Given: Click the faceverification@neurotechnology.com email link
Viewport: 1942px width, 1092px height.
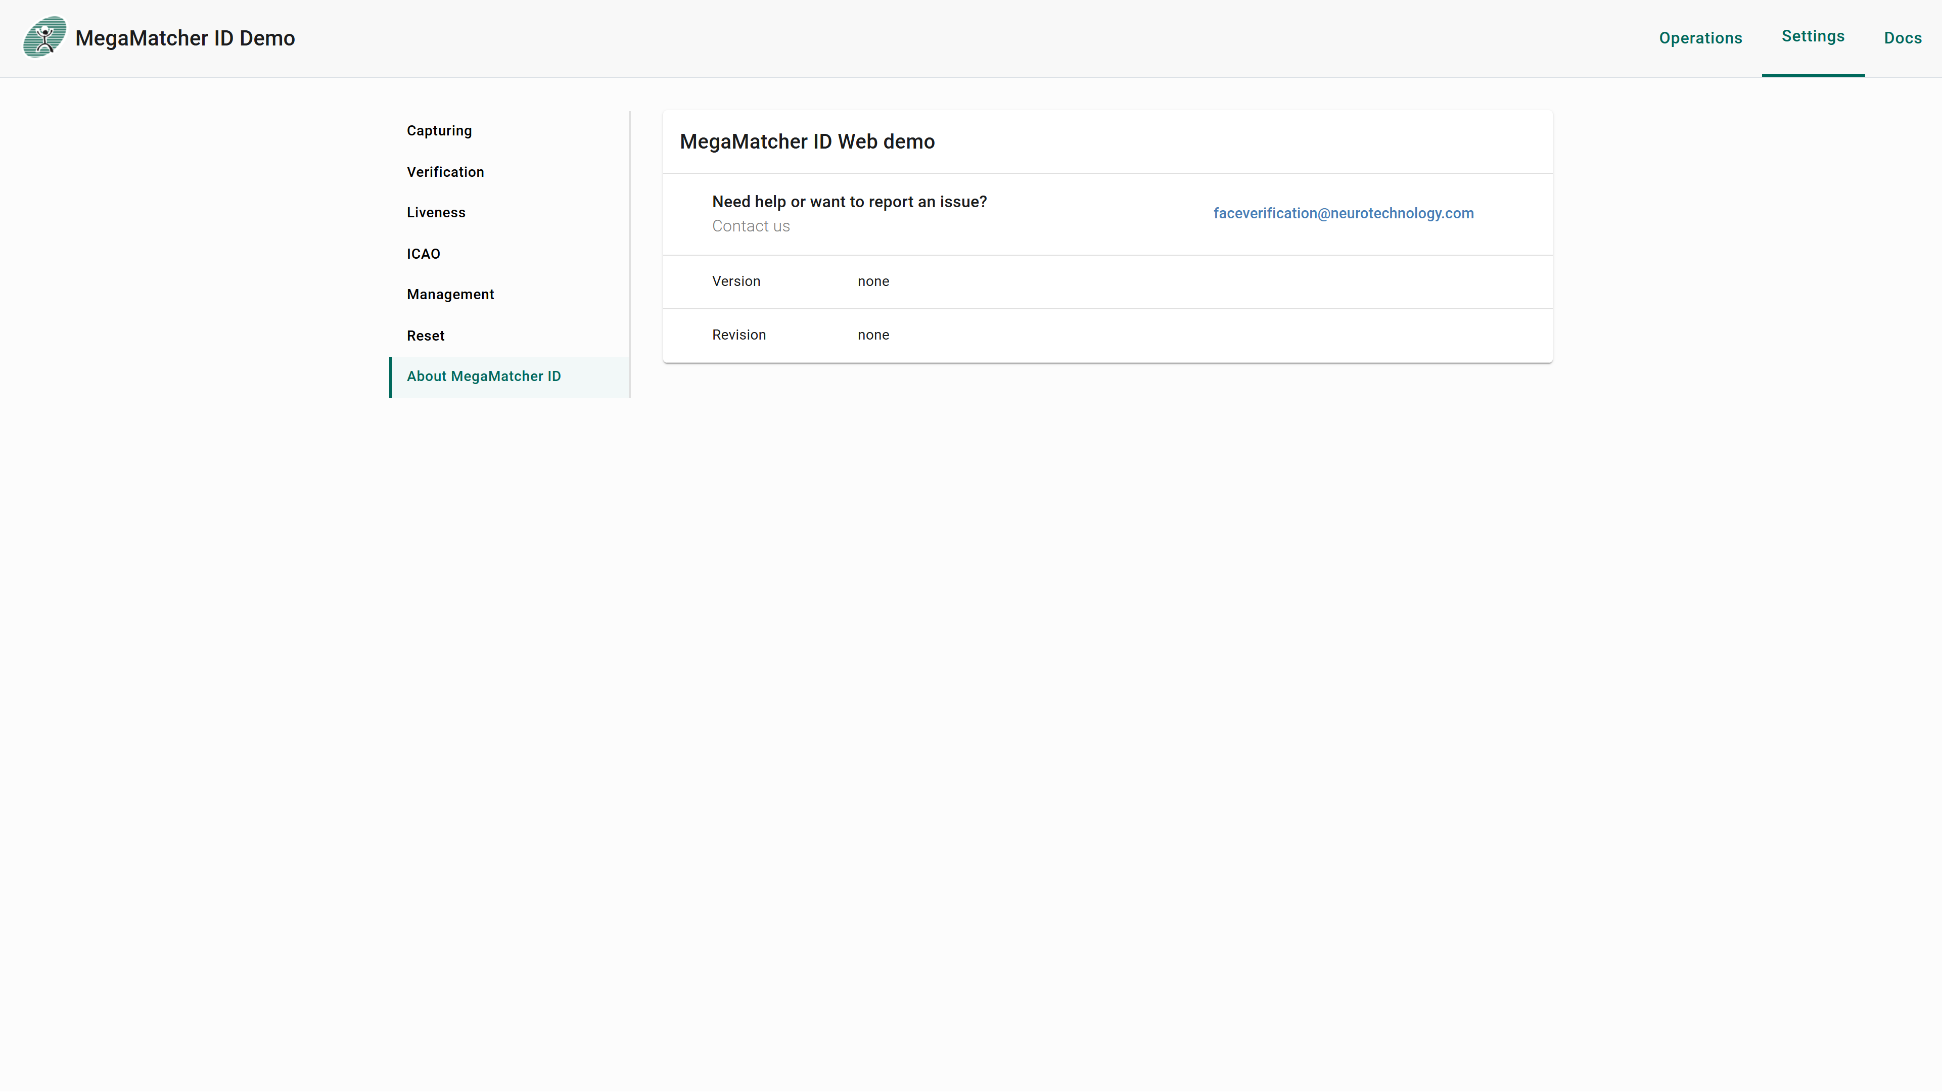Looking at the screenshot, I should (1343, 213).
